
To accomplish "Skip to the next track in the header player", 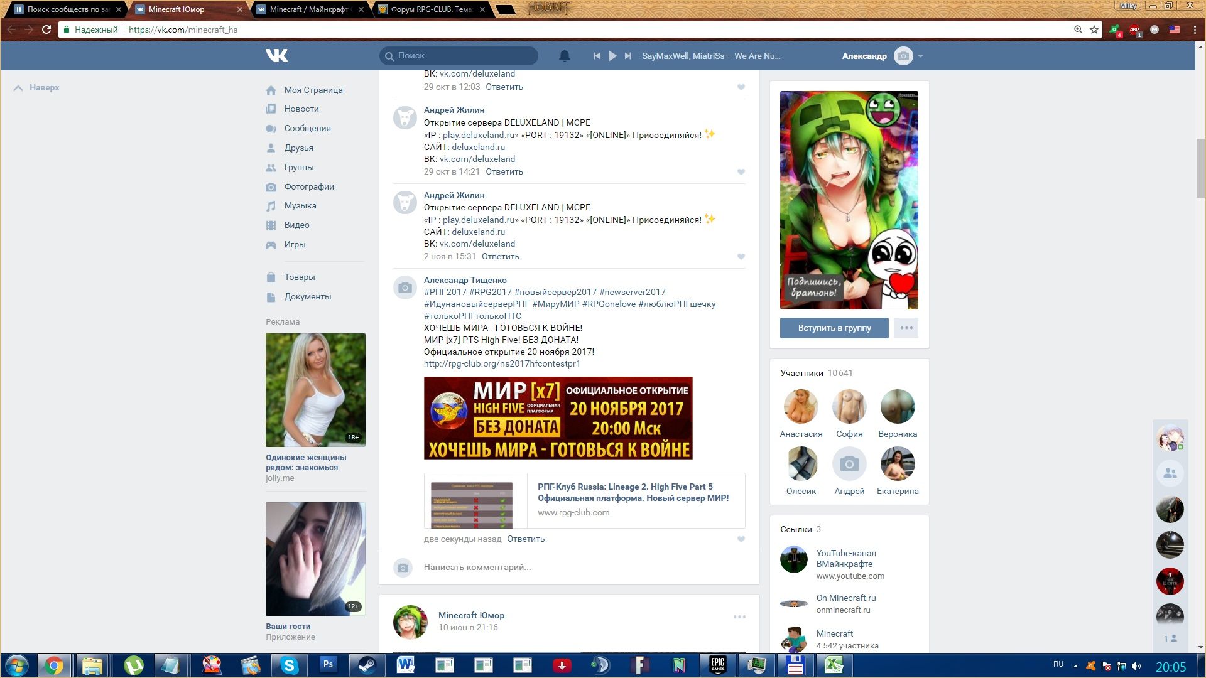I will click(x=627, y=56).
